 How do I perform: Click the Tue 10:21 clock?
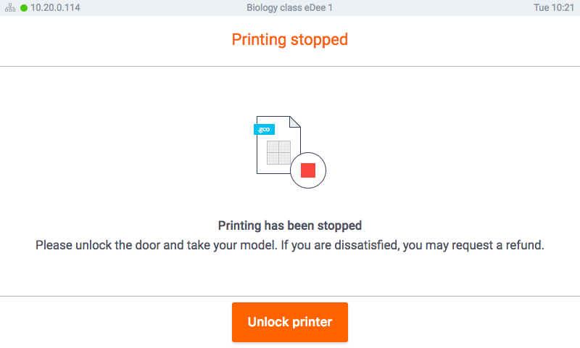pos(554,8)
